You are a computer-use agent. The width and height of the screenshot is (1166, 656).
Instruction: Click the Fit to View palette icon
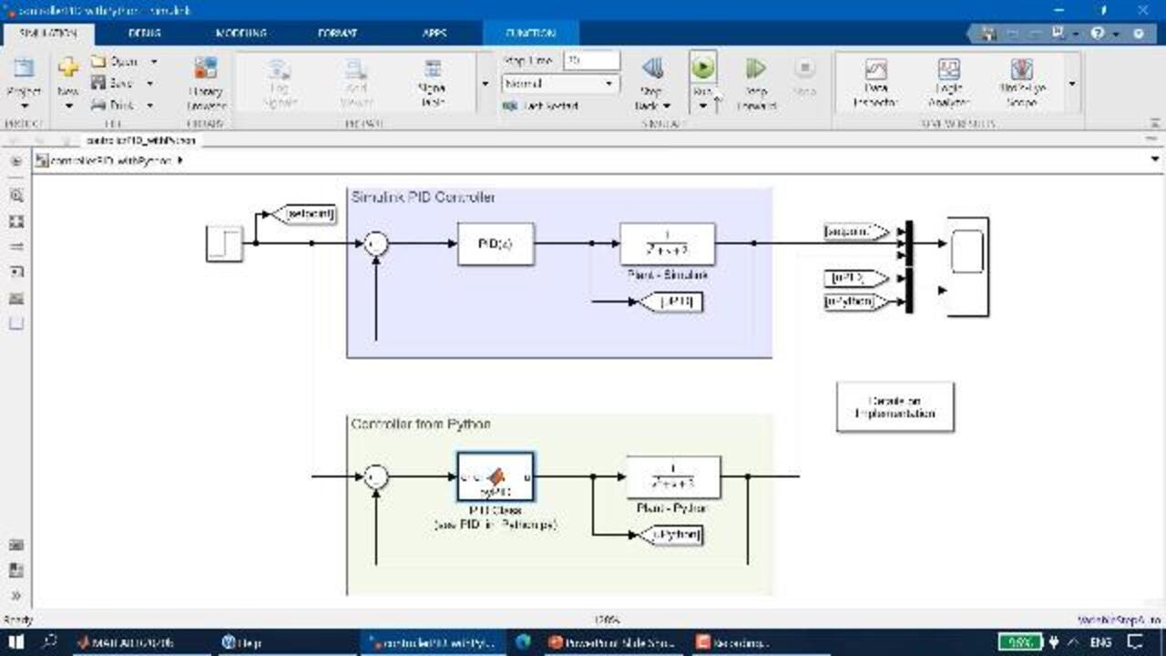click(15, 221)
